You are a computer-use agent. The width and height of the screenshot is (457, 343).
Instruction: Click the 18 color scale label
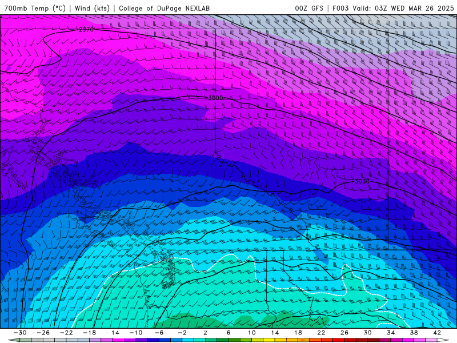point(298,333)
